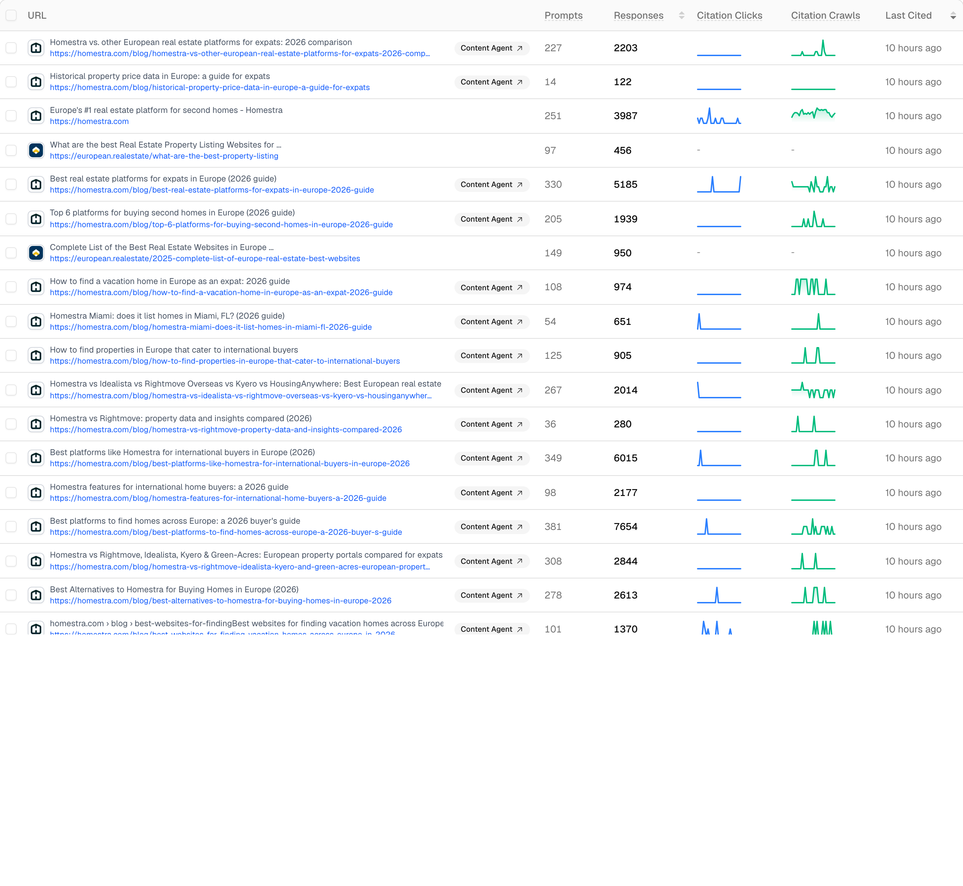
Task: Click the sort arrows icon next to Last Cited
Action: 953,16
